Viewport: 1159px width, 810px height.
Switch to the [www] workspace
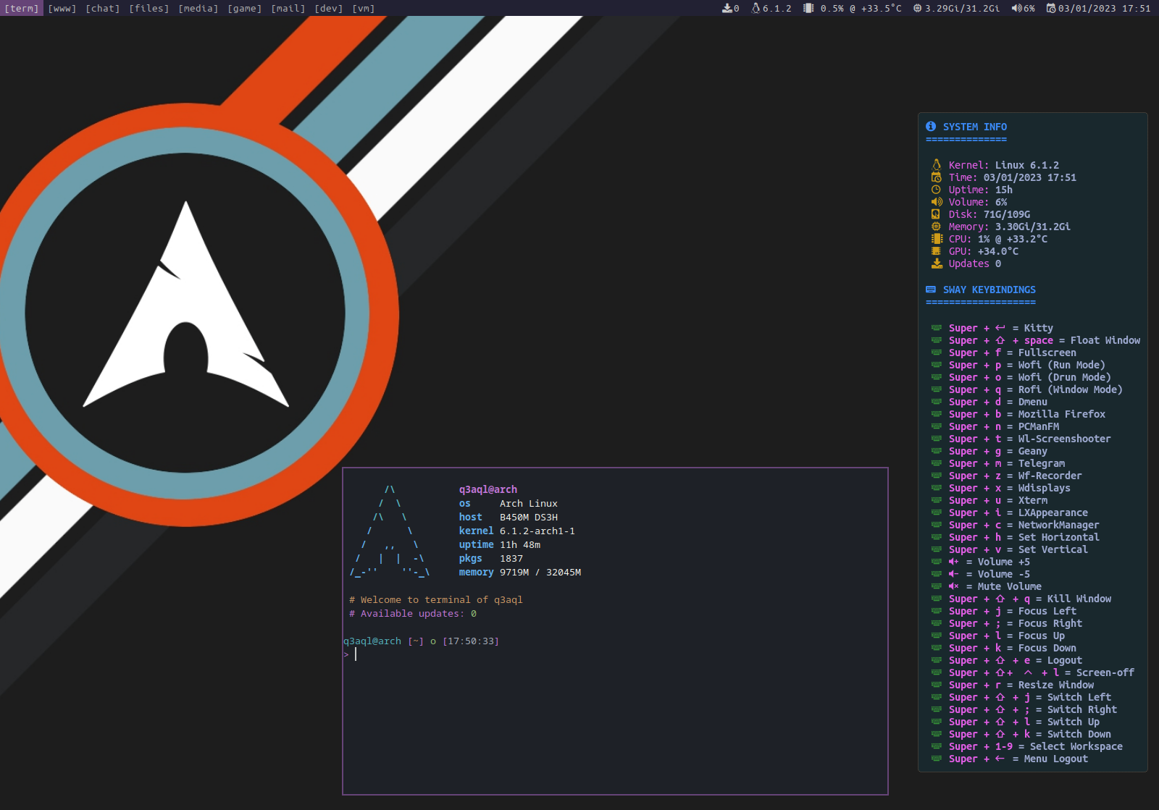click(62, 9)
